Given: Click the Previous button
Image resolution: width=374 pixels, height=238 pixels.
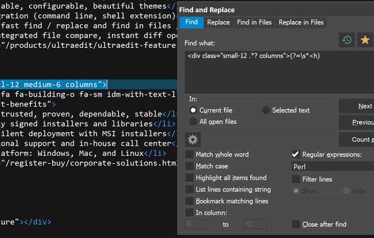Looking at the screenshot, I should coord(356,123).
